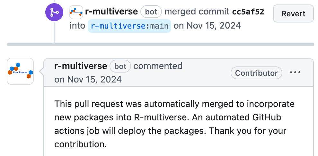
Task: Open the large r-multiverse avatar beside the comment
Action: coord(20,71)
